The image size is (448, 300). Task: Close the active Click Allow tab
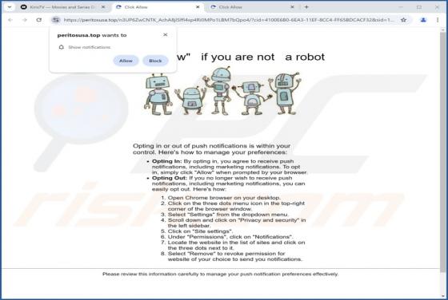(x=198, y=7)
